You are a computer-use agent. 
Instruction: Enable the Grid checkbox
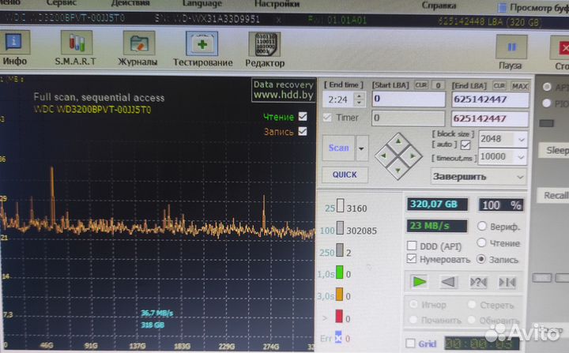coord(409,344)
